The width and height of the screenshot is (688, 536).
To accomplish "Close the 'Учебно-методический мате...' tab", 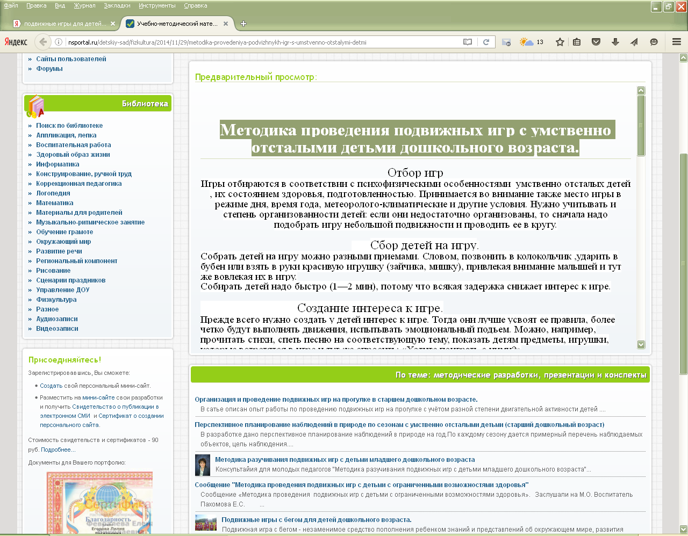I will click(226, 24).
